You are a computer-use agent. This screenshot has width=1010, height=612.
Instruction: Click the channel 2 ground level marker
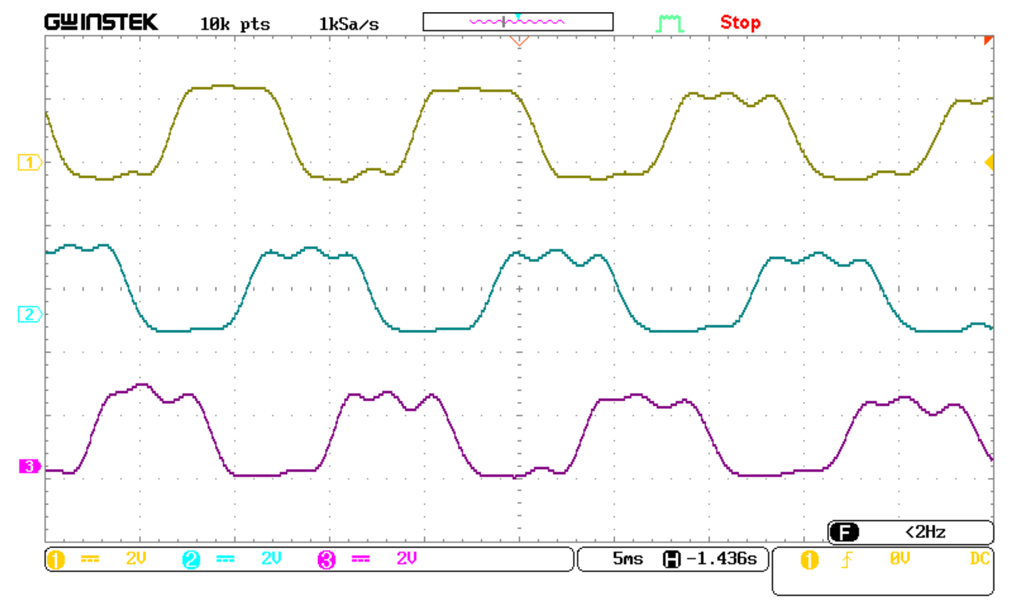(x=29, y=314)
